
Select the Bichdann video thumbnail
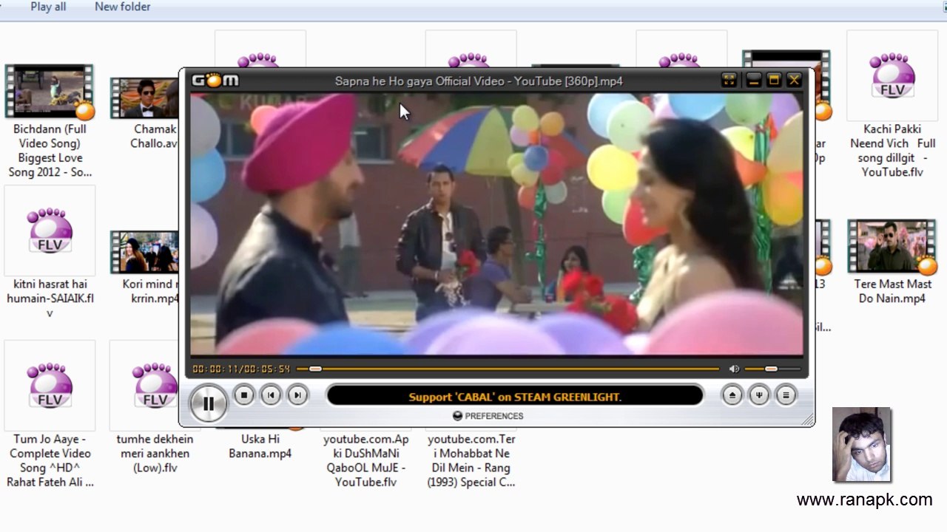[50, 92]
